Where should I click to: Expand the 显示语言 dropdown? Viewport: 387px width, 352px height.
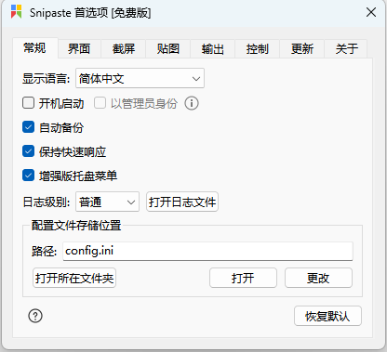click(x=140, y=78)
